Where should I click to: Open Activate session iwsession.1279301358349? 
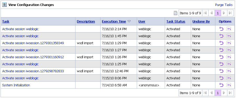(33, 43)
